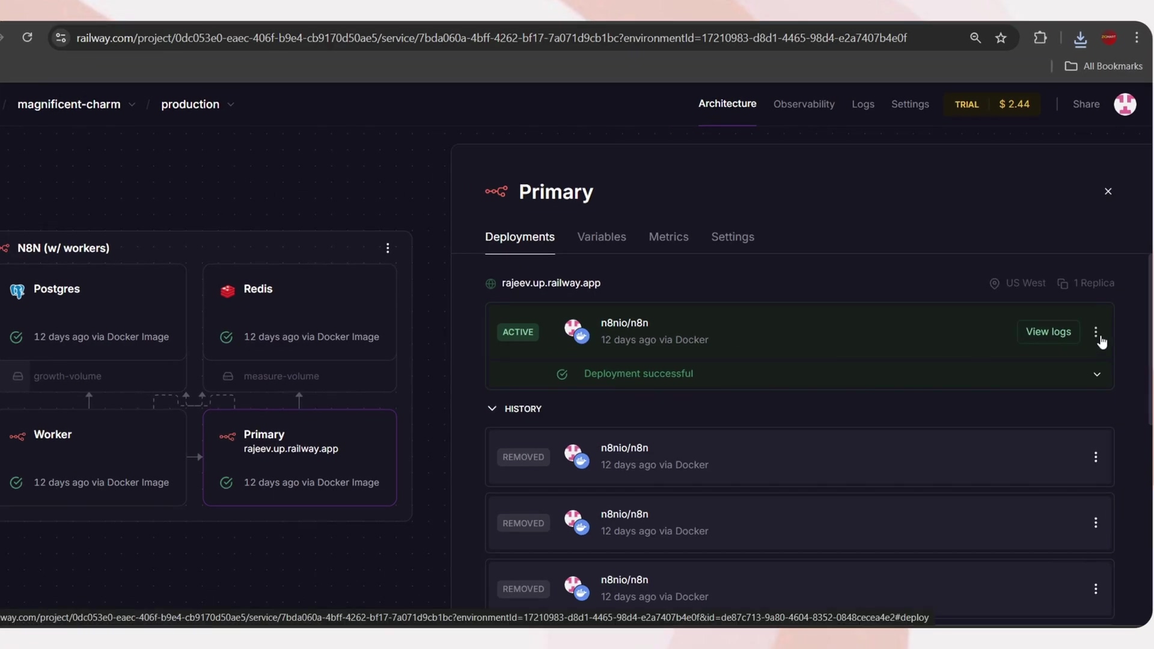Open the rajeev.up.railway.app domain link
Image resolution: width=1154 pixels, height=649 pixels.
[x=551, y=283]
